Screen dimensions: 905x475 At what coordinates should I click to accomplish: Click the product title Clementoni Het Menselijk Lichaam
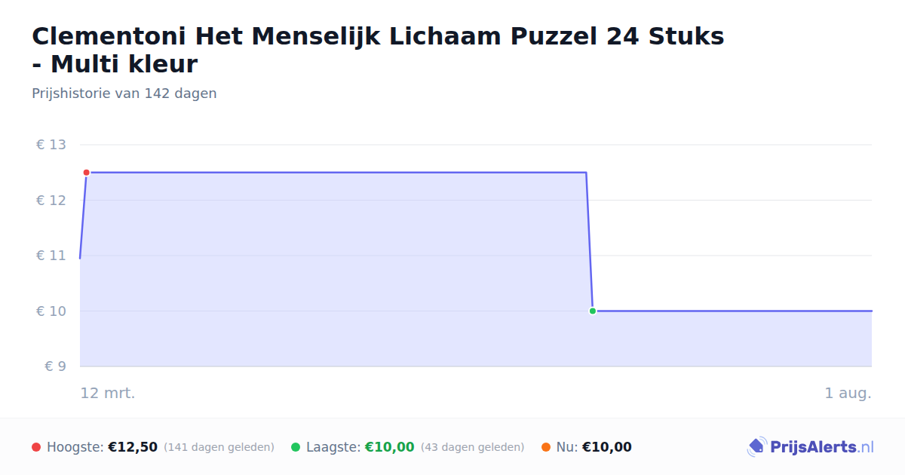coord(378,50)
